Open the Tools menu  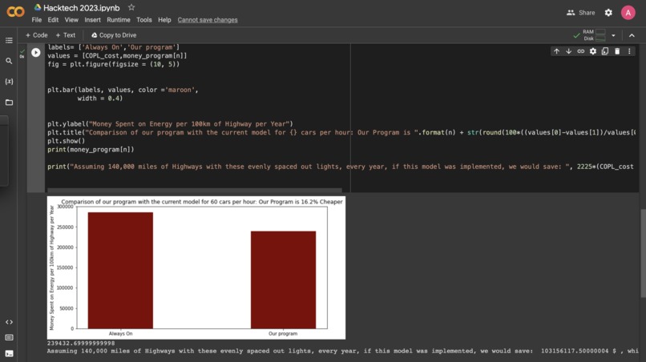click(x=143, y=20)
